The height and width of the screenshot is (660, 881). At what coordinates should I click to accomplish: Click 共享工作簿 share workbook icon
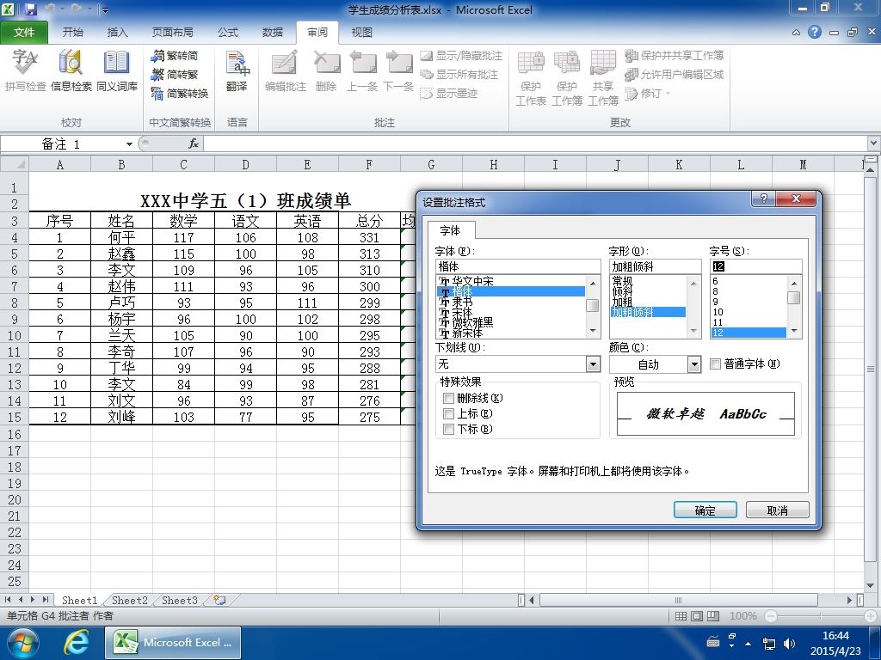click(x=603, y=77)
